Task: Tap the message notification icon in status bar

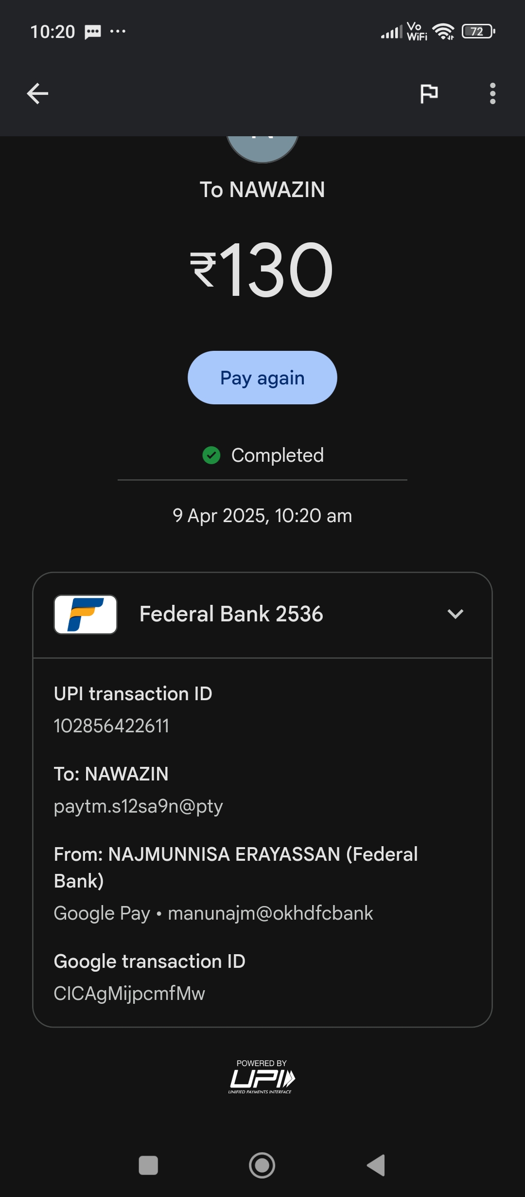Action: [x=92, y=32]
